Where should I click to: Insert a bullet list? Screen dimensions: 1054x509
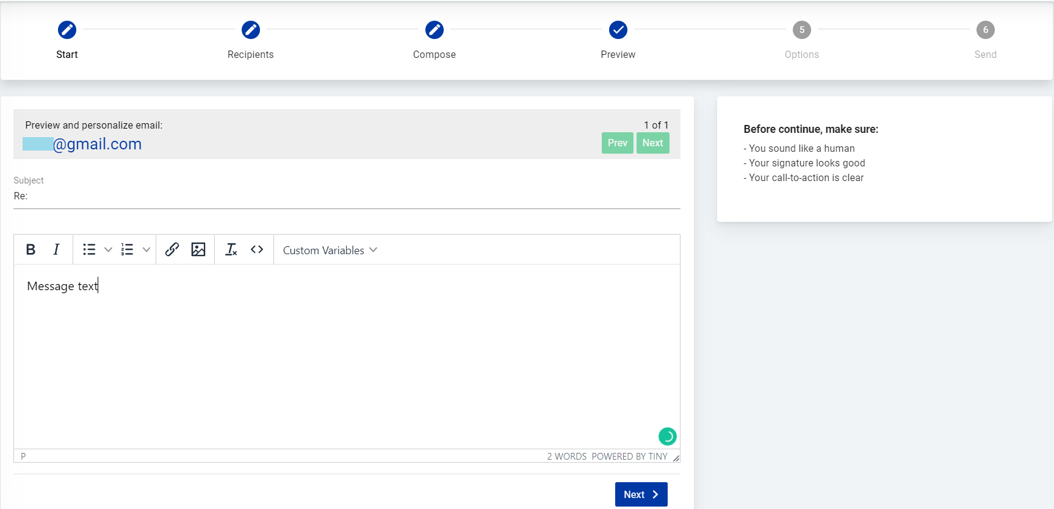(89, 249)
